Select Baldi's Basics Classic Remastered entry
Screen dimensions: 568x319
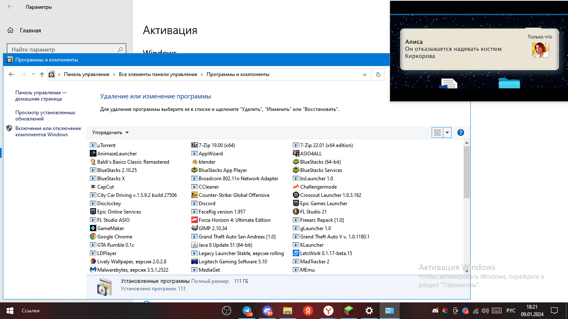click(x=130, y=162)
